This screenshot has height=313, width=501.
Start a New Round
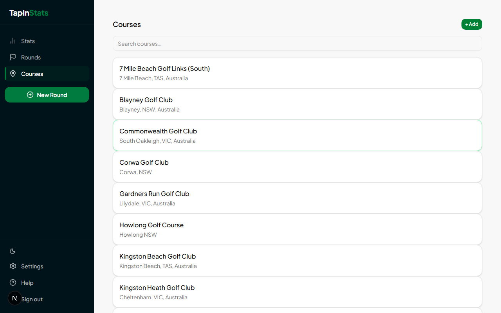point(47,94)
